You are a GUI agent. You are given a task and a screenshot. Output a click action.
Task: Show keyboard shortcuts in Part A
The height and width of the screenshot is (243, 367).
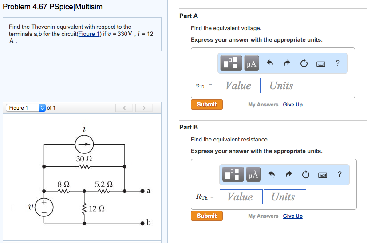click(x=321, y=63)
